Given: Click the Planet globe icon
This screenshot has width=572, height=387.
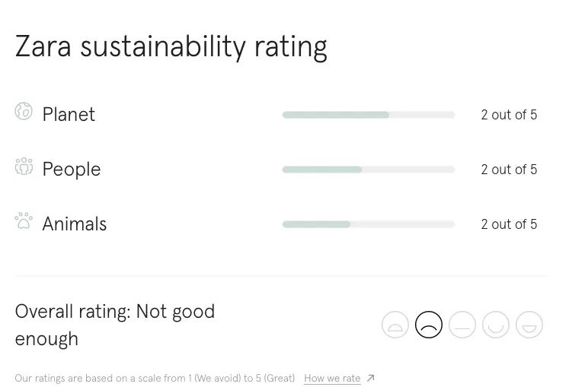Looking at the screenshot, I should (x=24, y=112).
